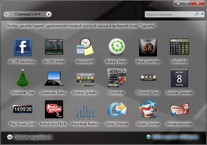The height and width of the screenshot is (145, 207).
Task: Select the Control System gadget icon
Action: 85,80
